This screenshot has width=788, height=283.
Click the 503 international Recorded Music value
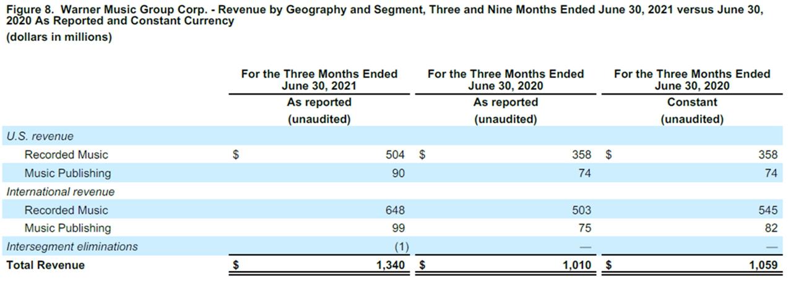click(581, 210)
